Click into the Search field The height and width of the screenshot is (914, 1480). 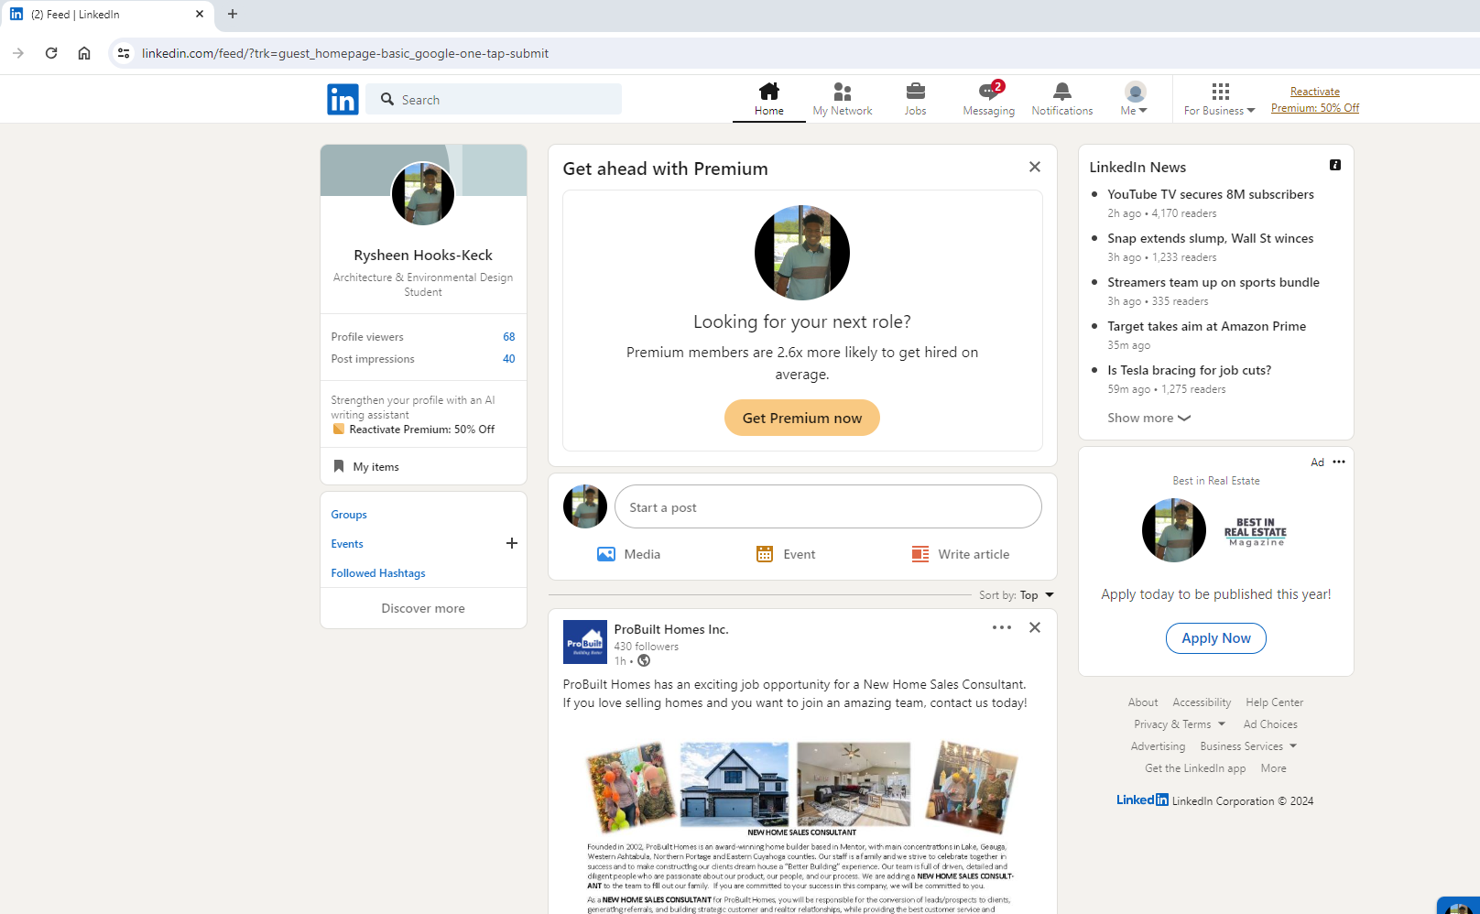click(x=494, y=99)
